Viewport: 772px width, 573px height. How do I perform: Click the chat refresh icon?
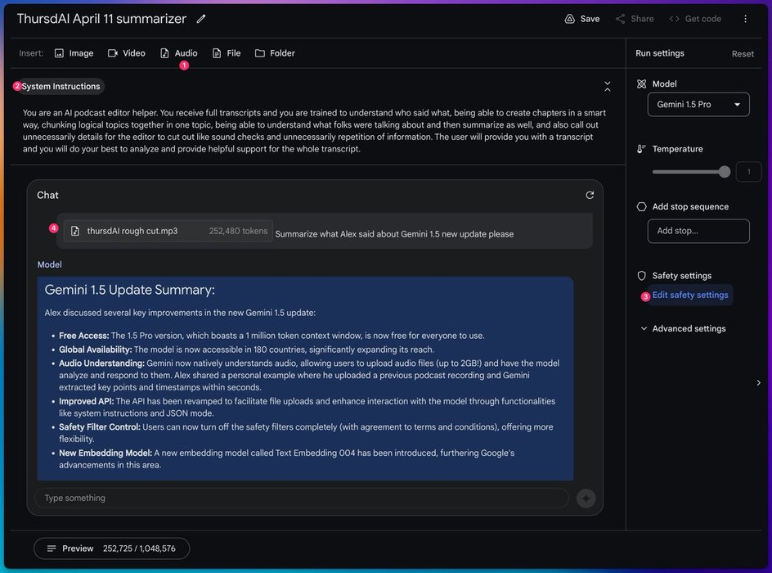[x=590, y=195]
